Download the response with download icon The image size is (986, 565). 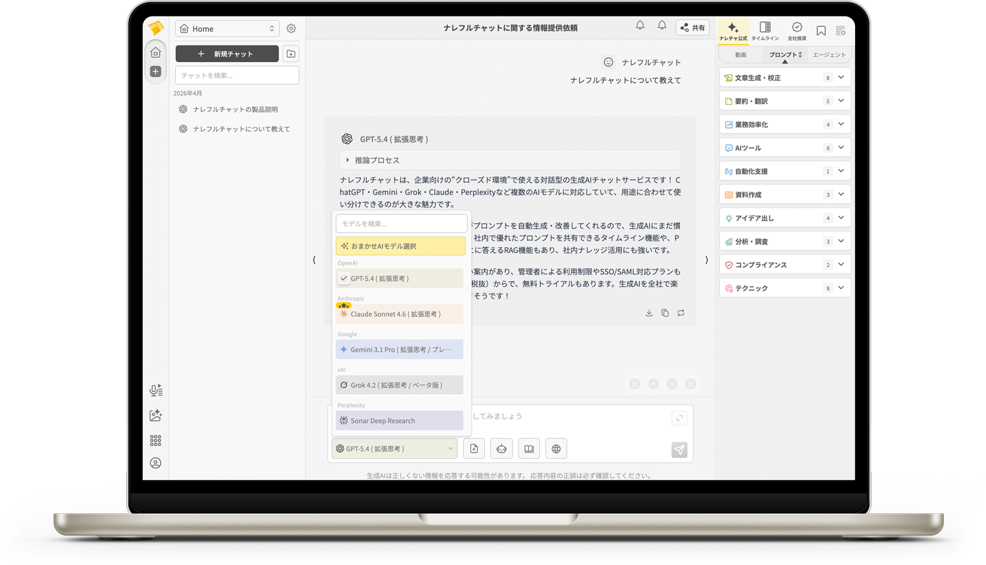coord(649,313)
